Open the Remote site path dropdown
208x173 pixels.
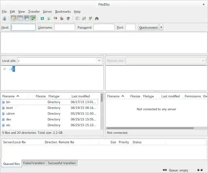click(x=203, y=61)
